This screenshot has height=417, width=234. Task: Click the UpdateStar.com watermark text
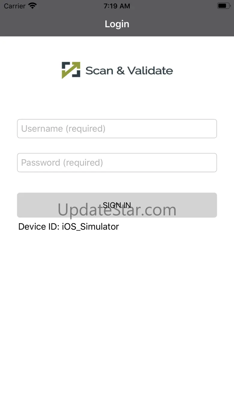[117, 210]
